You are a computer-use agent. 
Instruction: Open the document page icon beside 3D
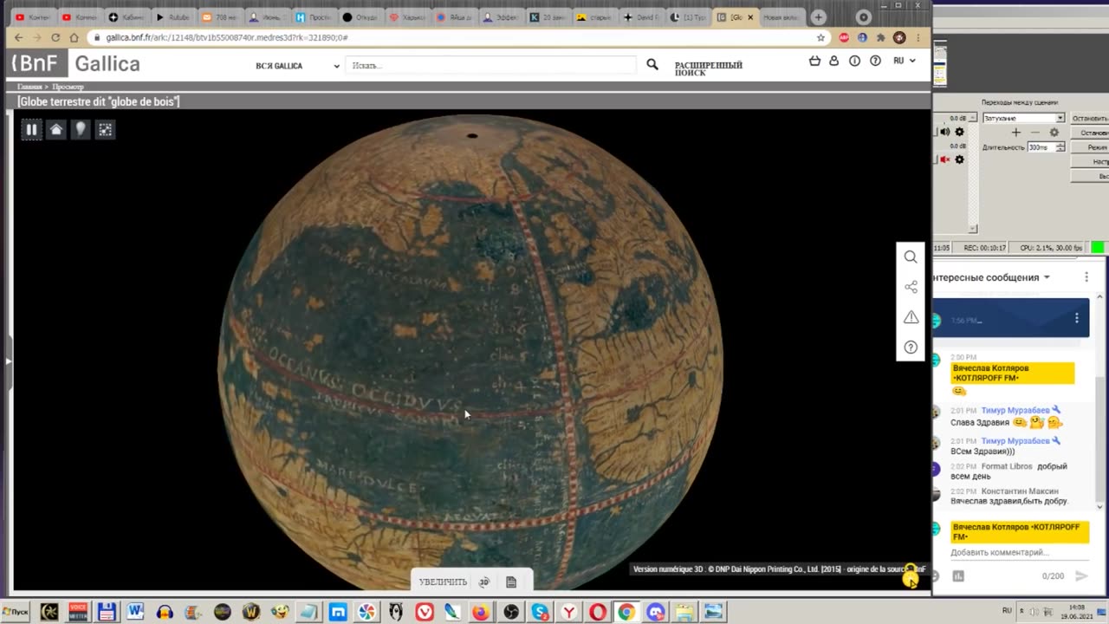(x=511, y=582)
